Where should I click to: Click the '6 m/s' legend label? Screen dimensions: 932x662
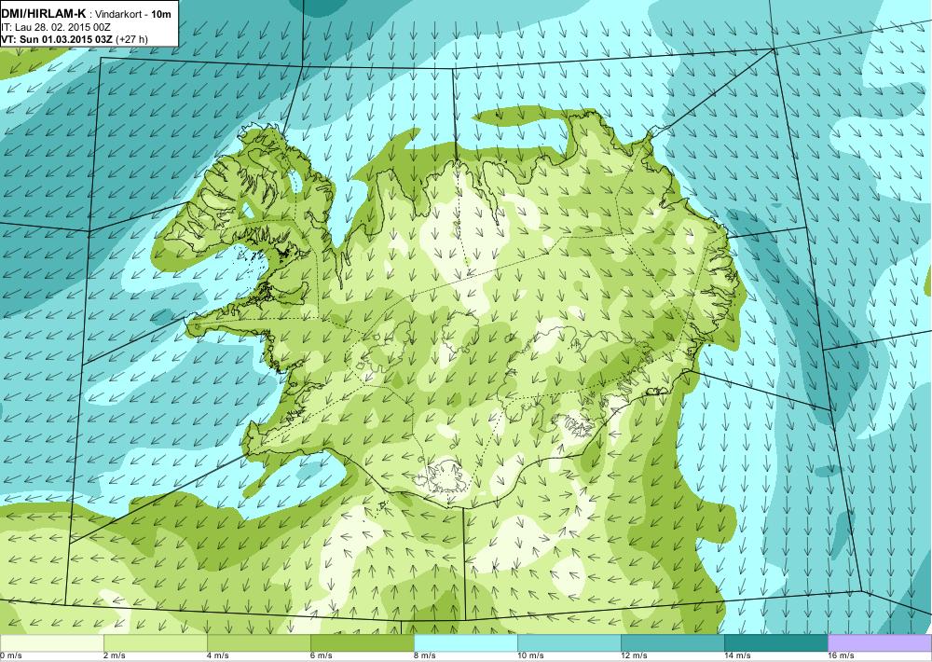[x=322, y=656]
